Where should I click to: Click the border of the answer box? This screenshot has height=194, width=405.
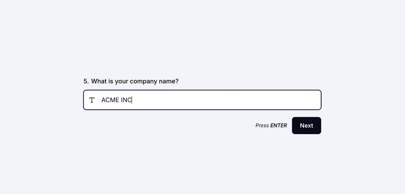pos(202,90)
